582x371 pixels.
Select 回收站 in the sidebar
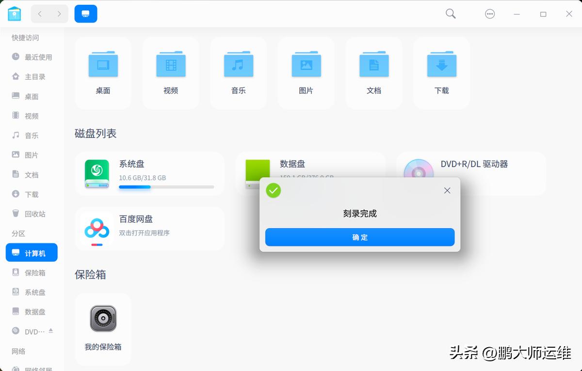(31, 214)
